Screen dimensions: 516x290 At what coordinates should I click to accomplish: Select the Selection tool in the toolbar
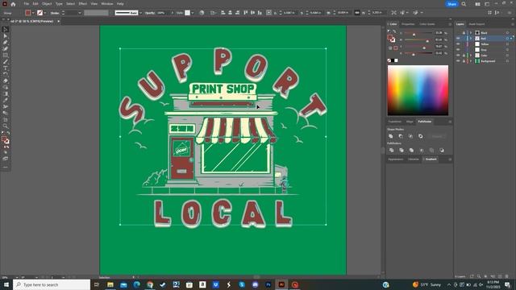coord(6,30)
